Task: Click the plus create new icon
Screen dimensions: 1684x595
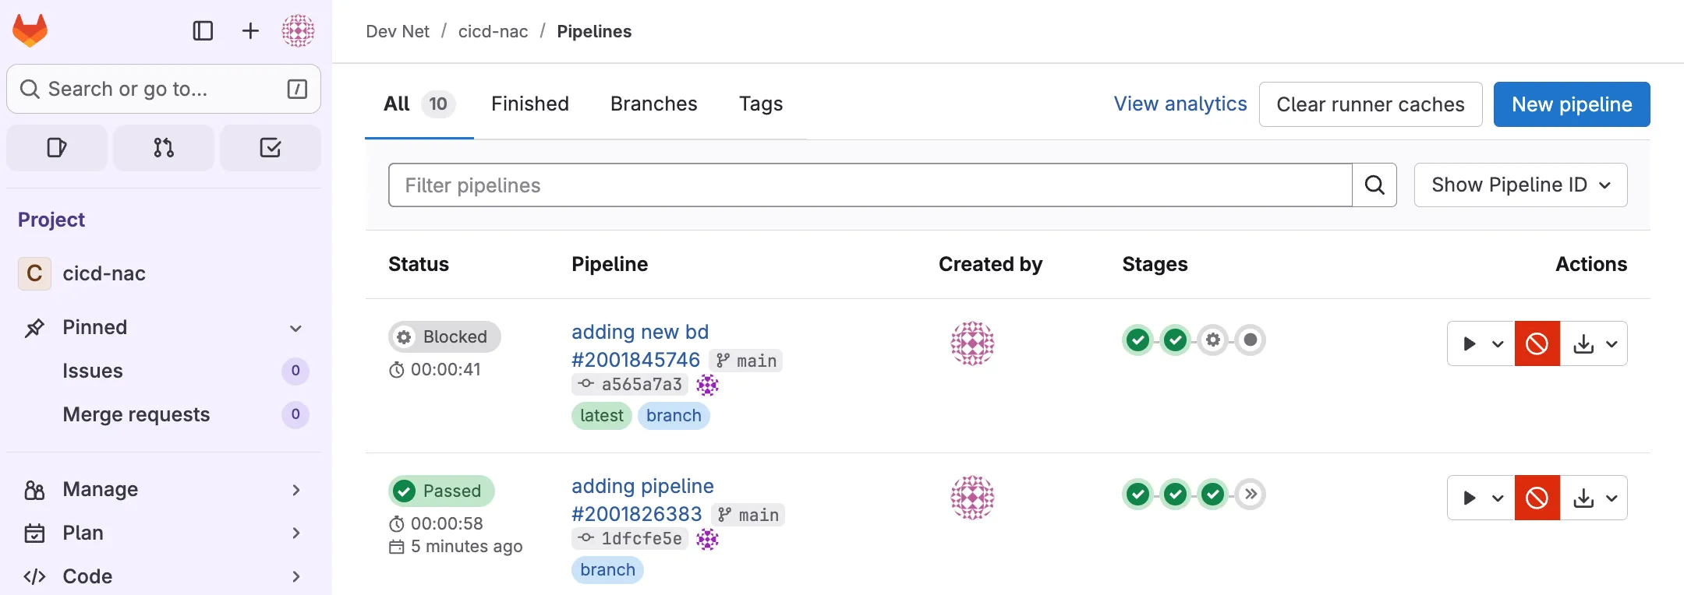Action: 250,31
